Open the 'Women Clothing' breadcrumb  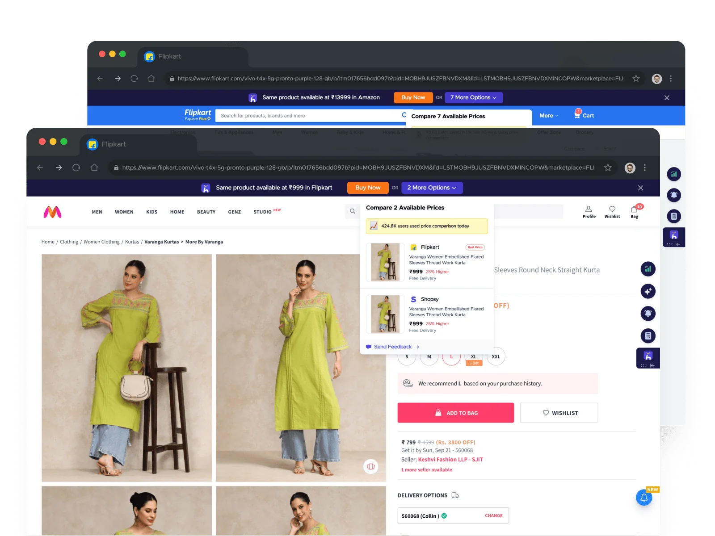pos(101,242)
